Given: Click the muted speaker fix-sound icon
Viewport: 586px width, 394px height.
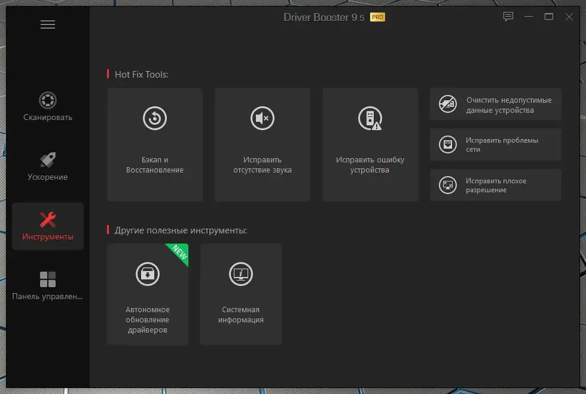Looking at the screenshot, I should pyautogui.click(x=263, y=118).
